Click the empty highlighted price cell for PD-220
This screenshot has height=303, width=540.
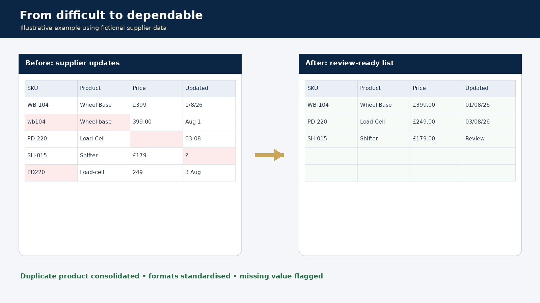coord(156,139)
